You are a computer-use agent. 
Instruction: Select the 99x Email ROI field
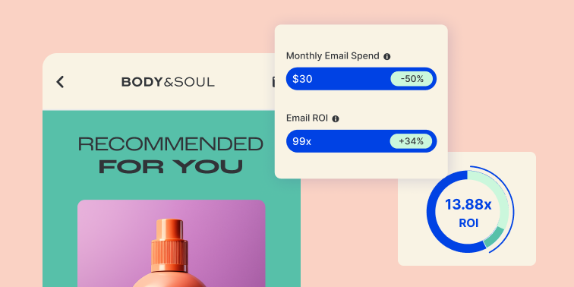click(x=361, y=141)
